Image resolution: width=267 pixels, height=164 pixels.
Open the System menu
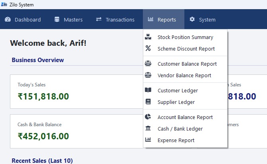click(203, 20)
